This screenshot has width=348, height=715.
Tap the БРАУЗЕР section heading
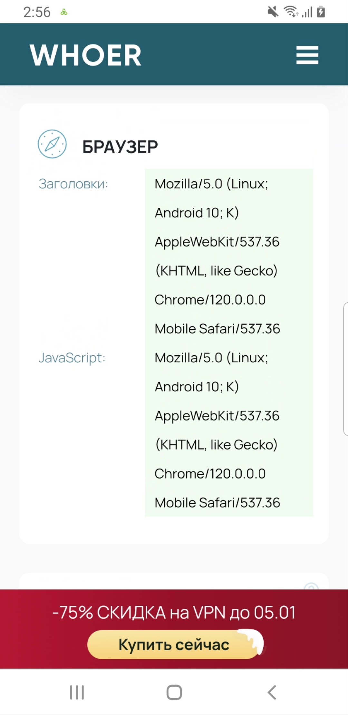(x=120, y=147)
